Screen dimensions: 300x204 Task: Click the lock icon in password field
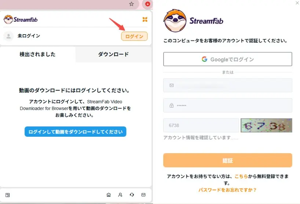click(172, 105)
